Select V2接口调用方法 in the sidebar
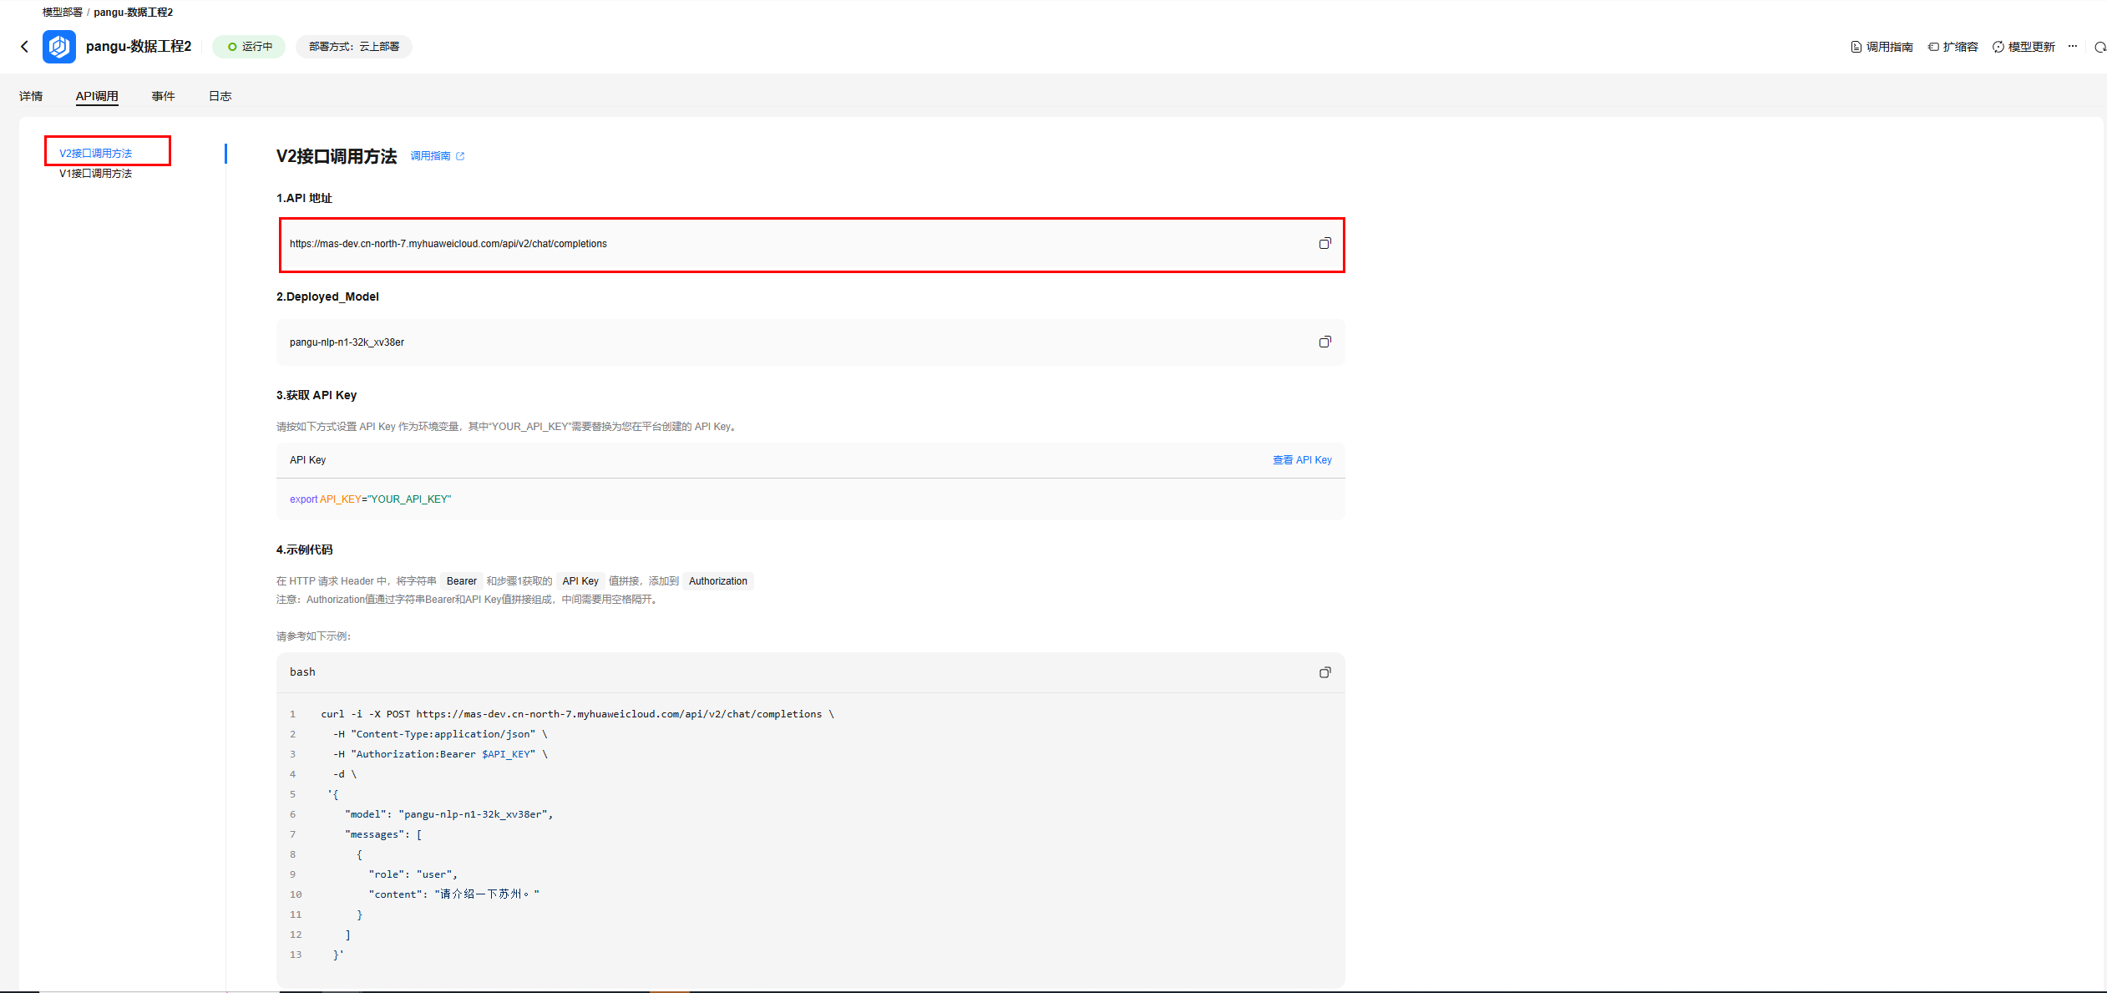 [x=95, y=154]
